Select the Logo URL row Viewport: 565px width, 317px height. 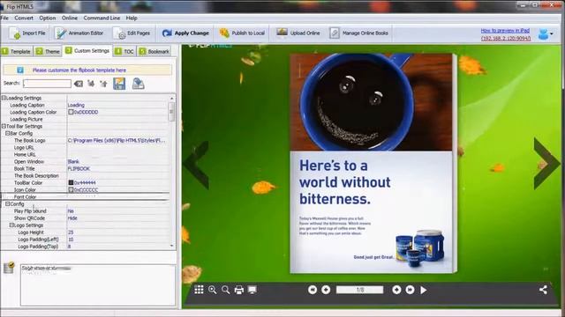85,148
